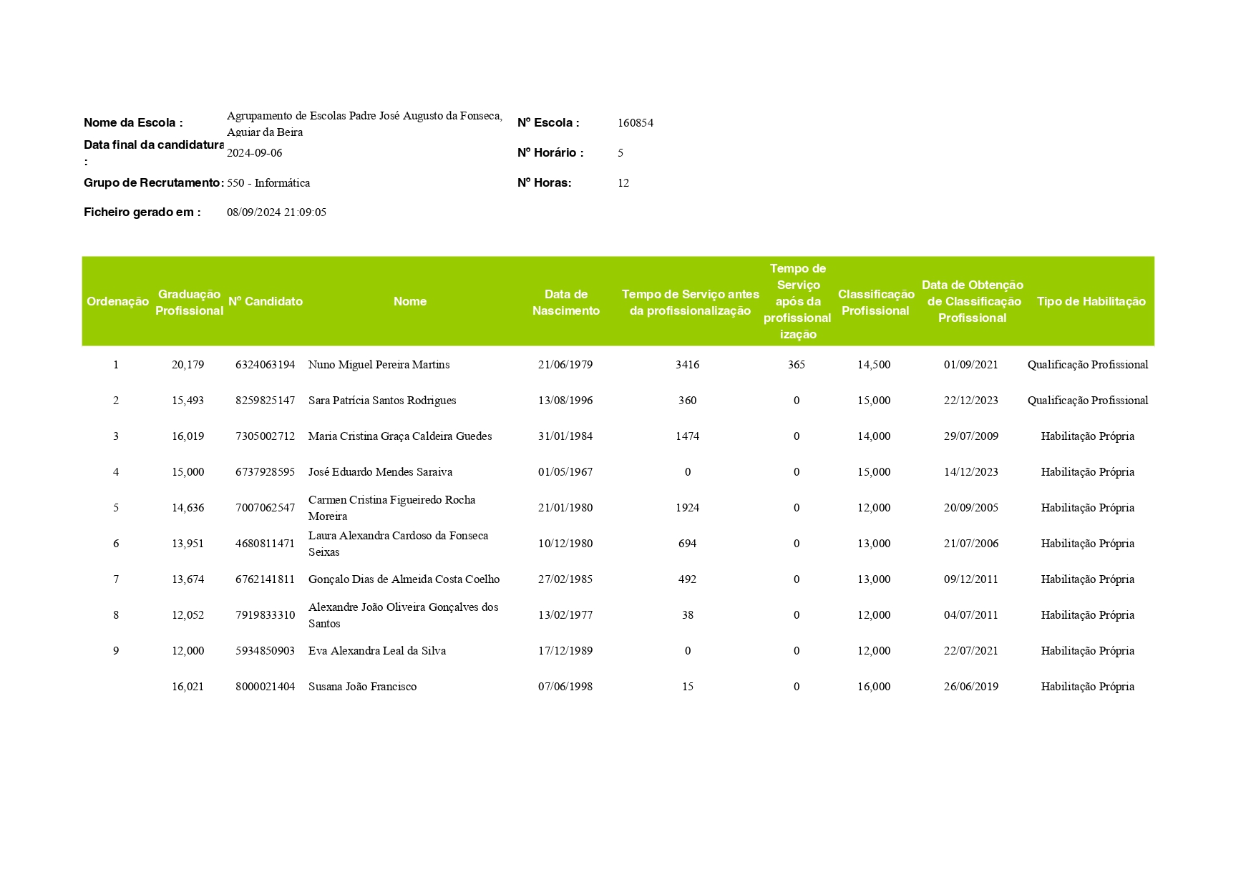Select school name 'Agrupamento de Escolas Padre José Augusto da Fonseca'
The height and width of the screenshot is (887, 1256).
point(364,116)
